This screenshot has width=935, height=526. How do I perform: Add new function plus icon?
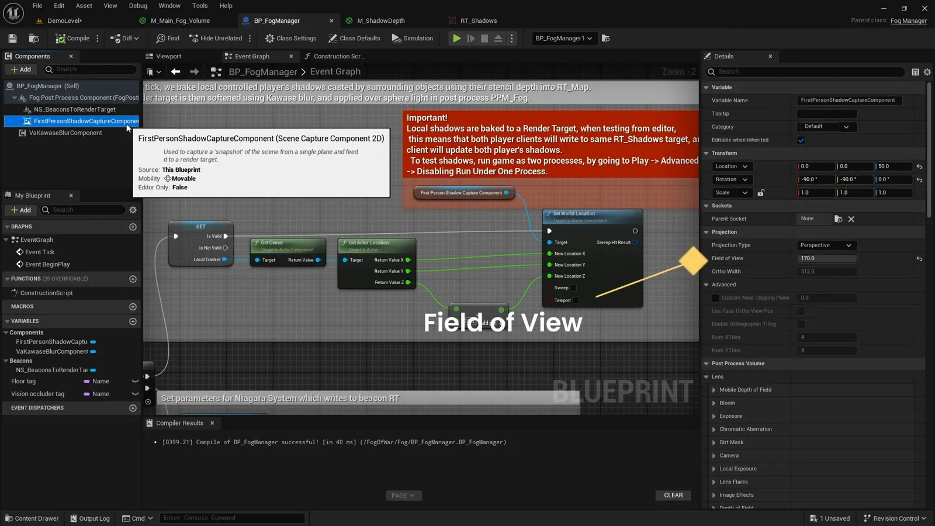click(x=133, y=279)
